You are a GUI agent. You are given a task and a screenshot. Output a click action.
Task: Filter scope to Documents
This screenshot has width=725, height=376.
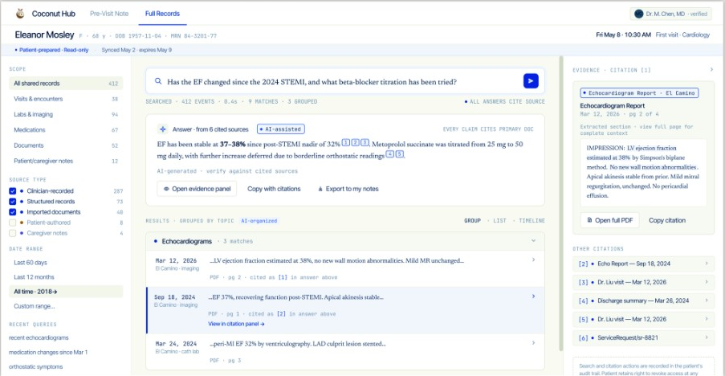66,145
